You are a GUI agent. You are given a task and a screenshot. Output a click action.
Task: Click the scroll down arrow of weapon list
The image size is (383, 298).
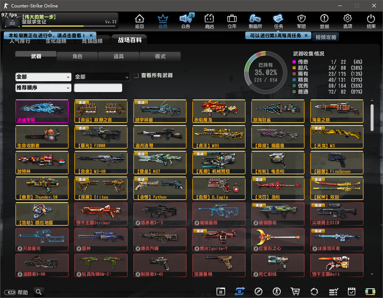click(x=372, y=274)
